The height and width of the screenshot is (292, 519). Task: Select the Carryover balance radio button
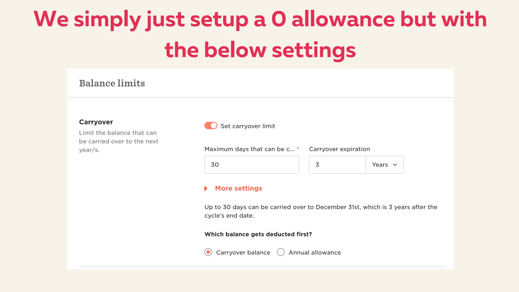tap(208, 252)
